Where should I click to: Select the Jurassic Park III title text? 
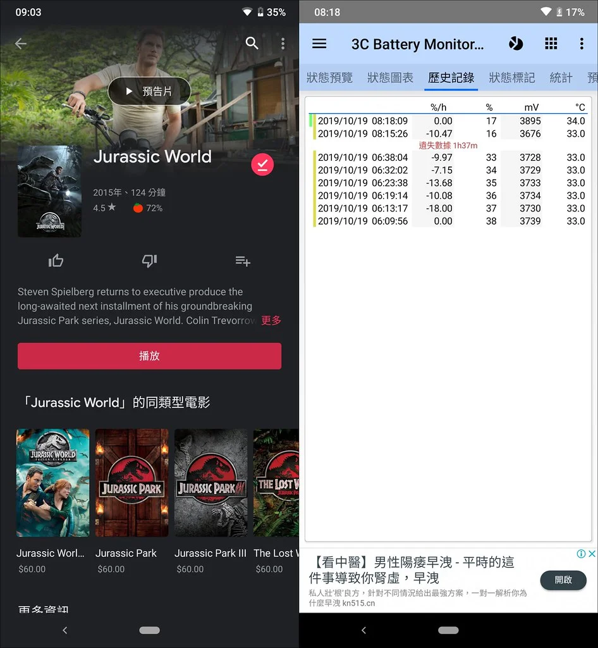click(211, 553)
